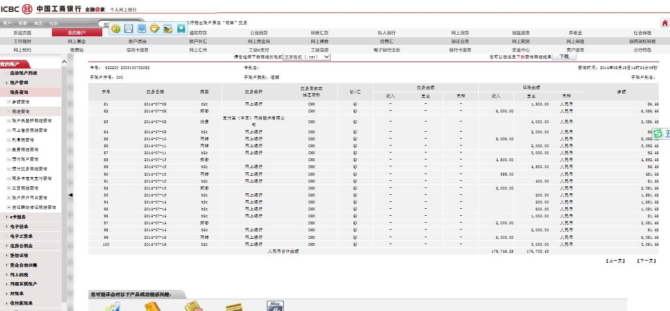Click the 下载 download button
670x311 pixels.
click(x=564, y=56)
